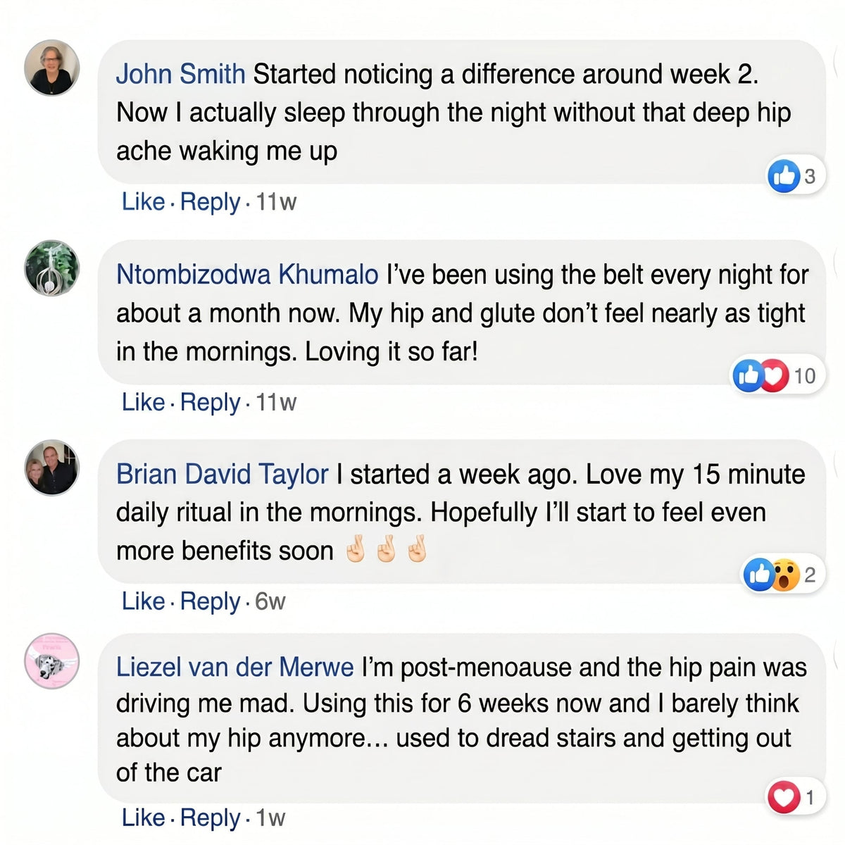Click the wow emoji reaction on Brian's comment
The width and height of the screenshot is (845, 845).
784,575
